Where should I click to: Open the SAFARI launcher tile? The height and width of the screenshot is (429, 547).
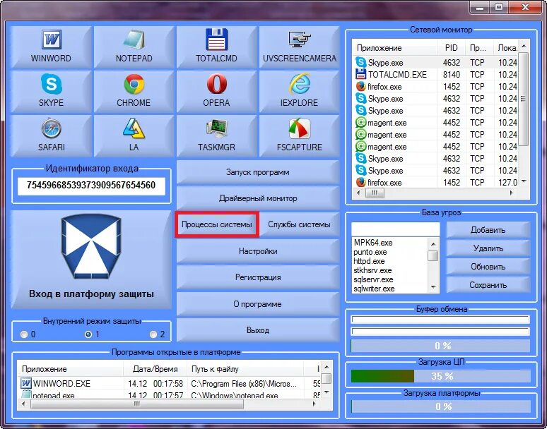click(52, 135)
